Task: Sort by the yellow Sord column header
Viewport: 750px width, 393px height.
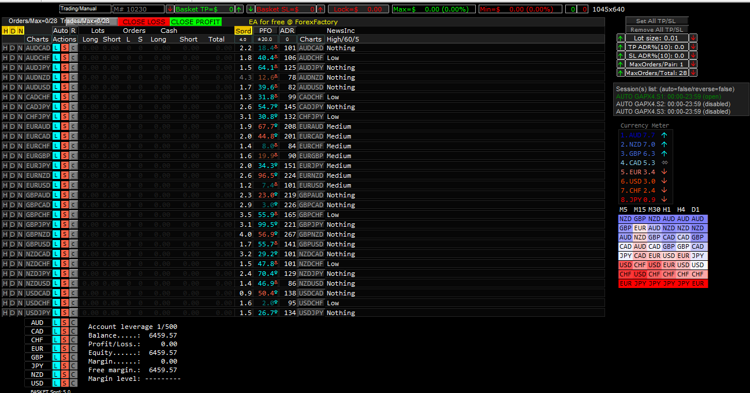Action: click(x=243, y=31)
